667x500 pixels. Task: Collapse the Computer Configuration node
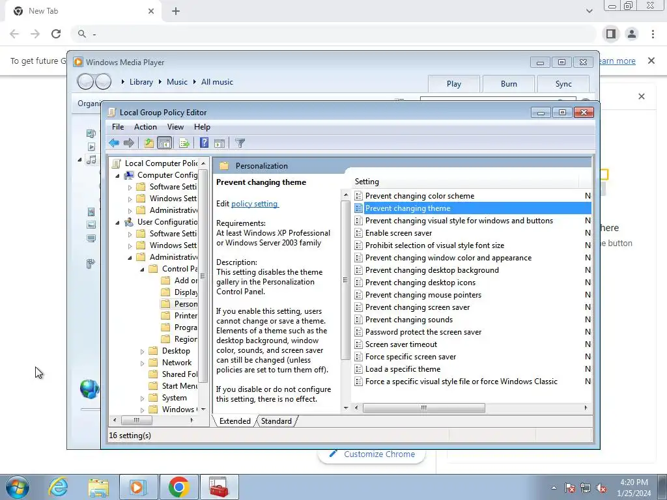(118, 176)
